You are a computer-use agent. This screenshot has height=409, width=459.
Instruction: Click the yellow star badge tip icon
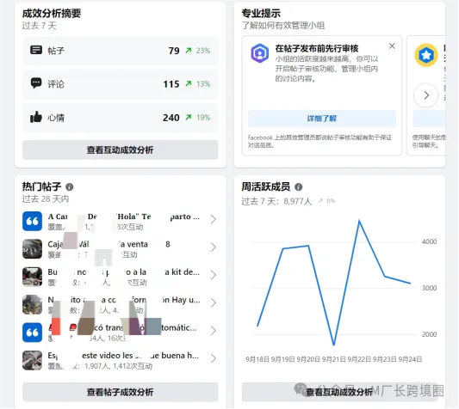point(426,55)
